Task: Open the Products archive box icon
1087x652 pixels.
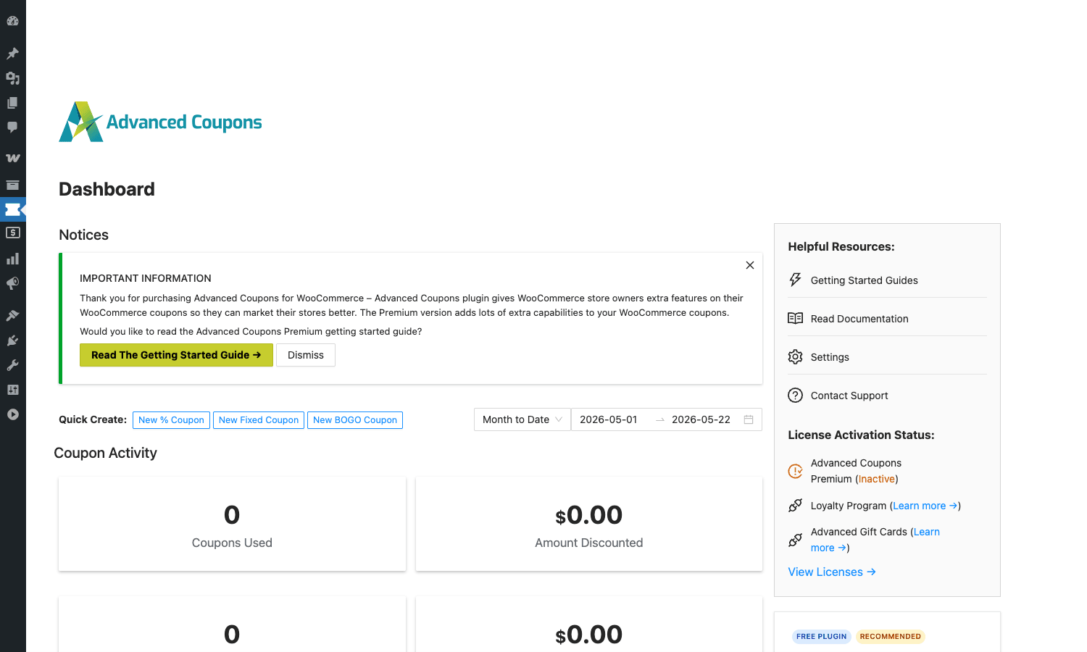Action: pyautogui.click(x=12, y=185)
